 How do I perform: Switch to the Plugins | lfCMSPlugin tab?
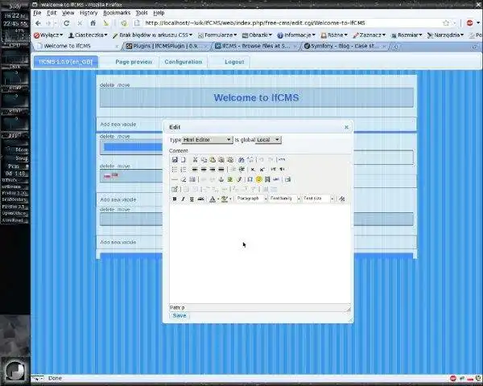pos(167,46)
